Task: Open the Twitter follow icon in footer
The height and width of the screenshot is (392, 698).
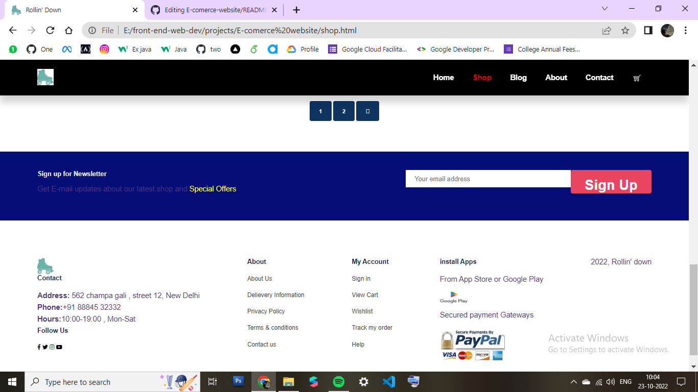Action: [x=45, y=347]
